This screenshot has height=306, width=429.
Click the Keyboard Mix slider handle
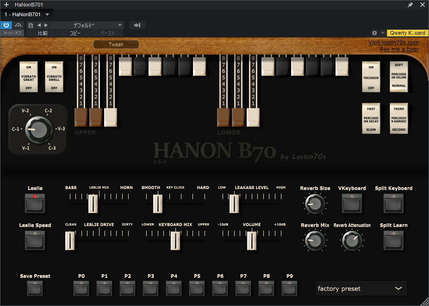175,240
